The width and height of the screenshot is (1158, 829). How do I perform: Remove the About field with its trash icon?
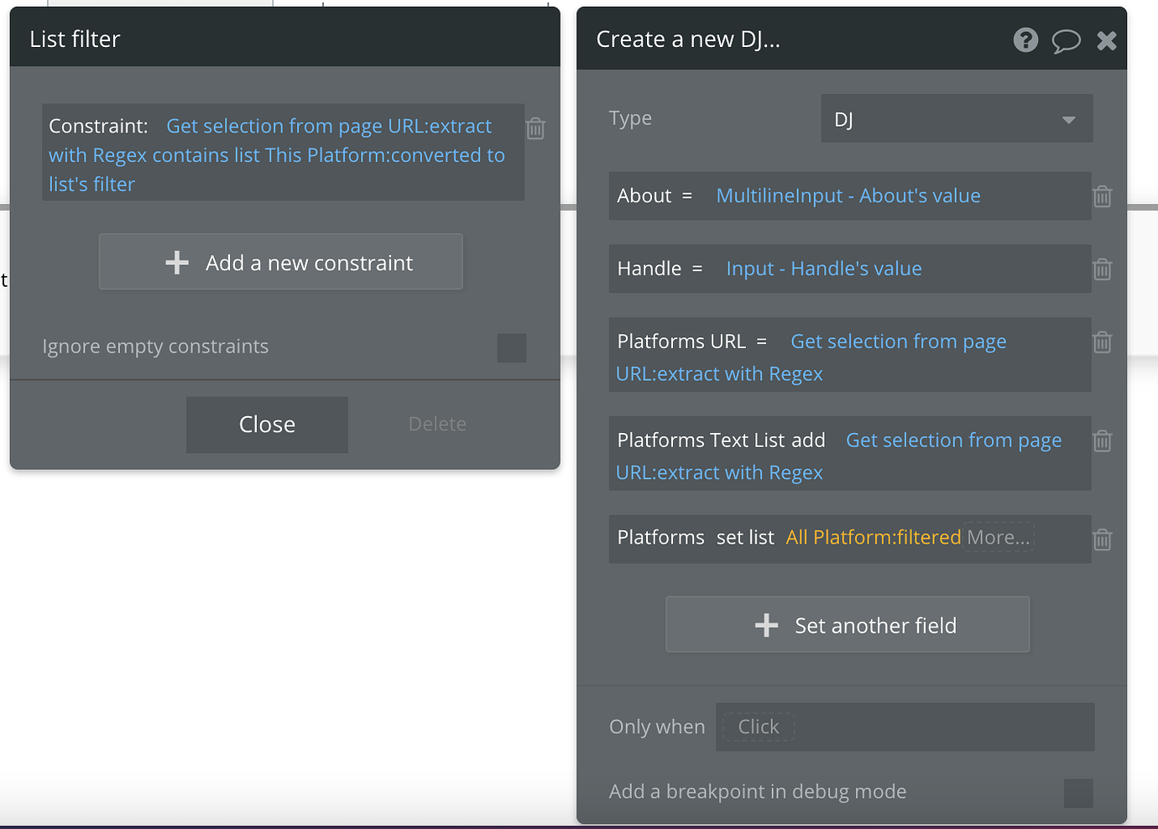point(1102,196)
